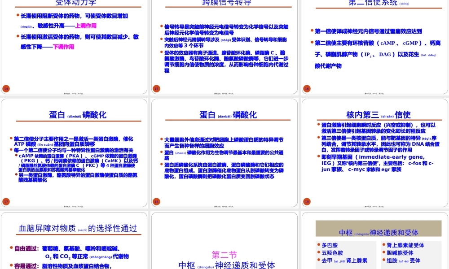Click the orange slide number badge 17
Viewport: 449px width, 269px height.
(x=6, y=202)
